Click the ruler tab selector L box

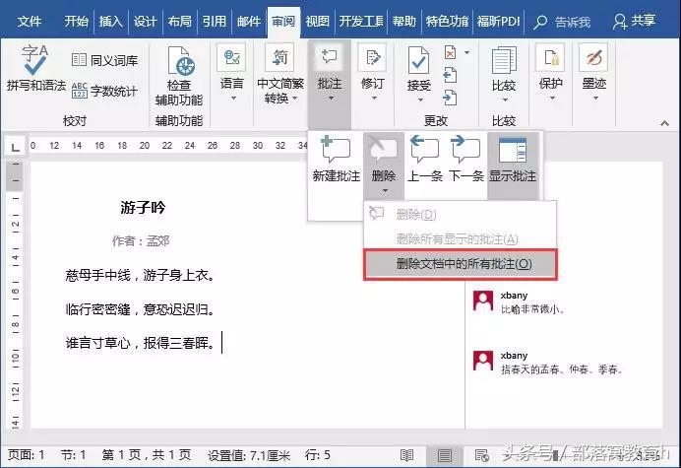point(15,147)
